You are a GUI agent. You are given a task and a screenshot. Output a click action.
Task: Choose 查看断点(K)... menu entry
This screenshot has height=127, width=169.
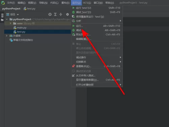97,66
